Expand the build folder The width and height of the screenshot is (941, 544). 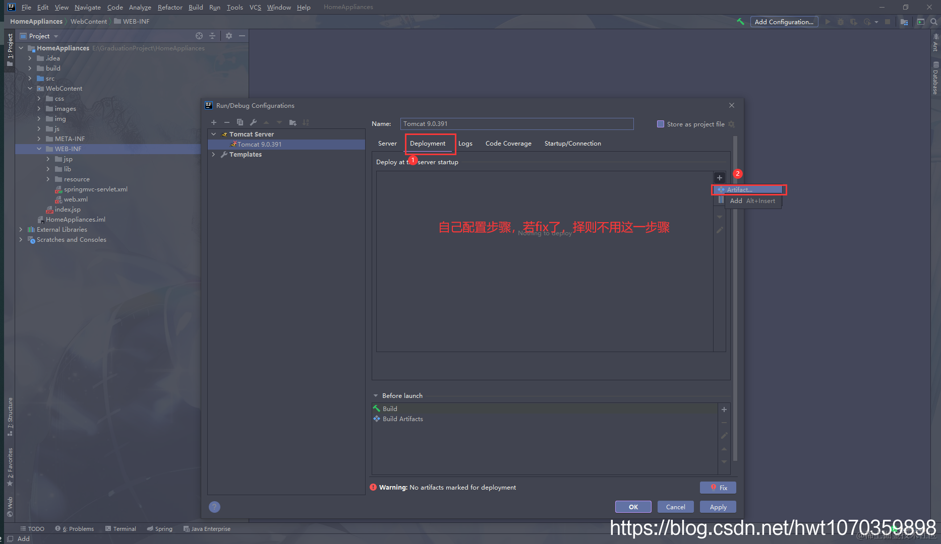click(30, 69)
